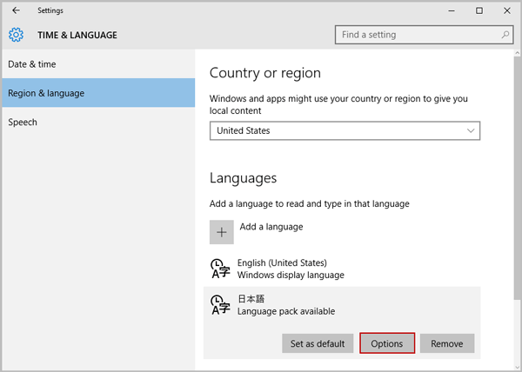Screen dimensions: 522x372
Task: Click the 日本語 language icon
Action: click(x=220, y=304)
